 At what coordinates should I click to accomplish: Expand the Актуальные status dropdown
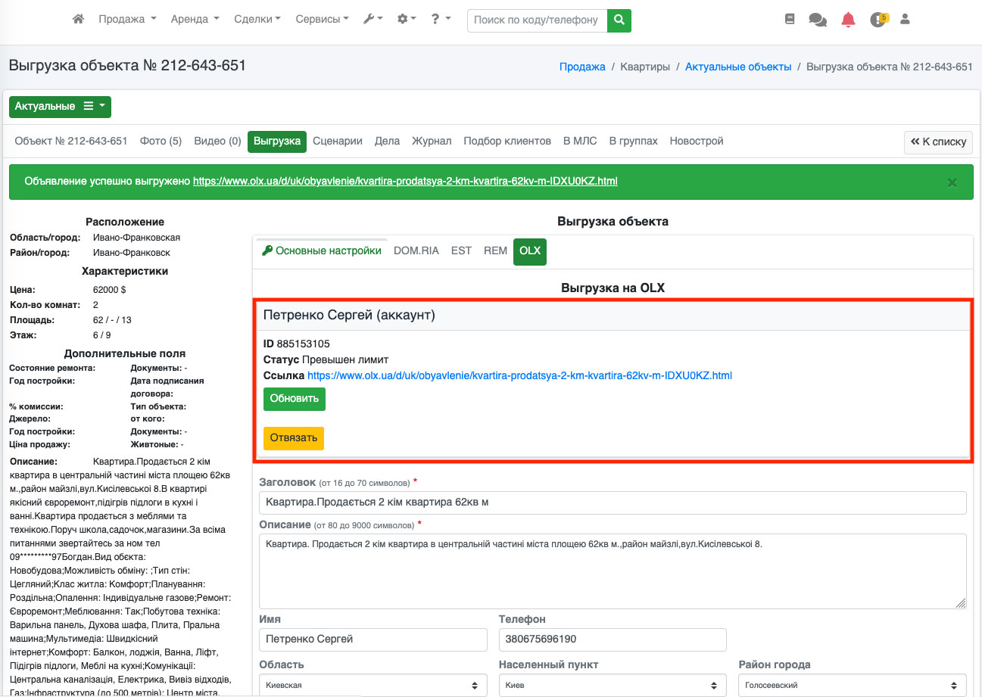60,107
